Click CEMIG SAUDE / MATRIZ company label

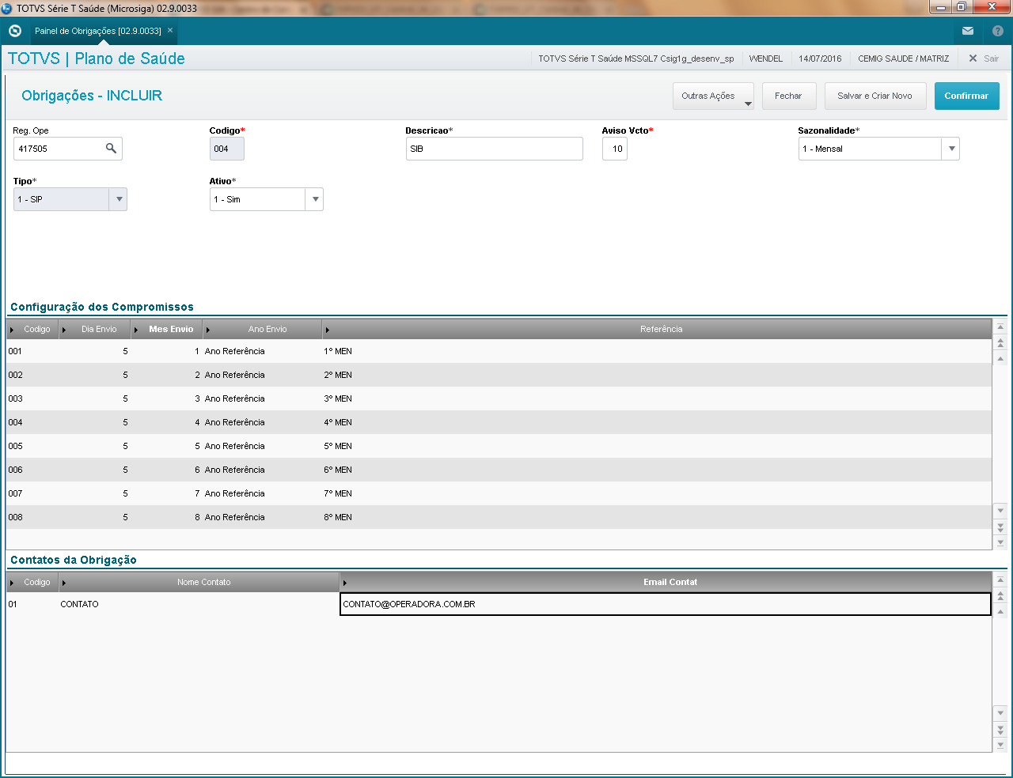(x=903, y=59)
